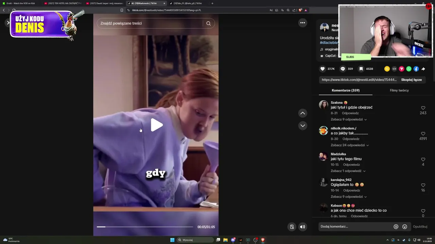The height and width of the screenshot is (244, 435).
Task: Open more share options arrow
Action: click(423, 69)
